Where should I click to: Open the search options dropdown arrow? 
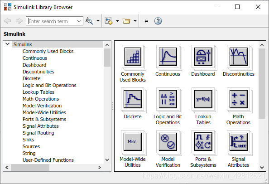pyautogui.click(x=98, y=21)
